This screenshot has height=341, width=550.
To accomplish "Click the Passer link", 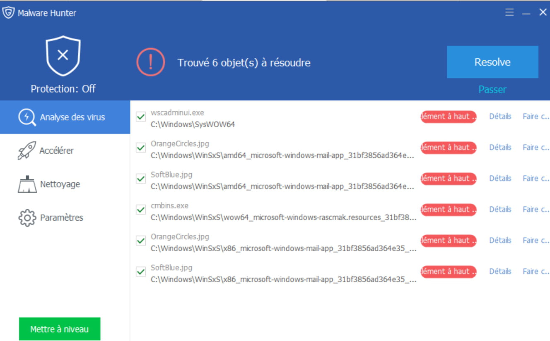I will (492, 90).
